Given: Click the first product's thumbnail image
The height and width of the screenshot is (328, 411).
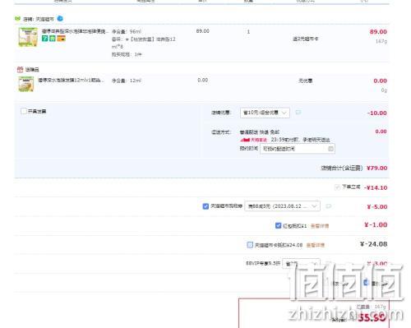Looking at the screenshot, I should (28, 37).
